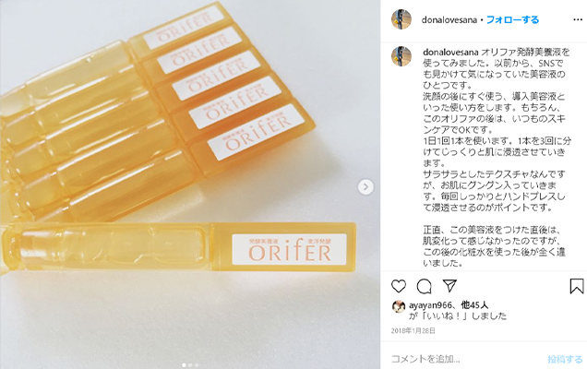Select second carousel dot indicator
Screen dimensions: 587x369
tap(190, 365)
